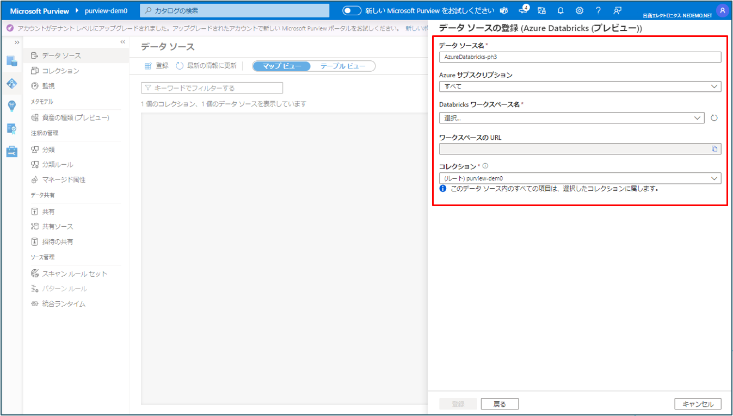Expand the left navigation rail
The width and height of the screenshot is (733, 416).
tap(17, 42)
